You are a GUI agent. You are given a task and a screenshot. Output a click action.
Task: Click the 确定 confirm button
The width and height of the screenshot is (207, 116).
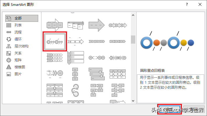(169, 109)
